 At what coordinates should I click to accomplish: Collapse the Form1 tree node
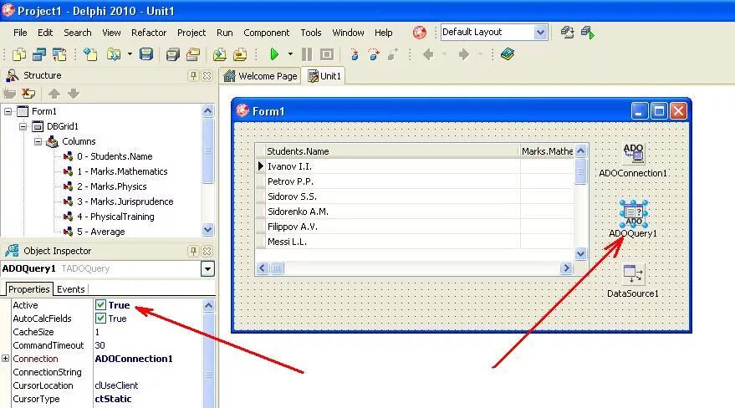[x=8, y=111]
